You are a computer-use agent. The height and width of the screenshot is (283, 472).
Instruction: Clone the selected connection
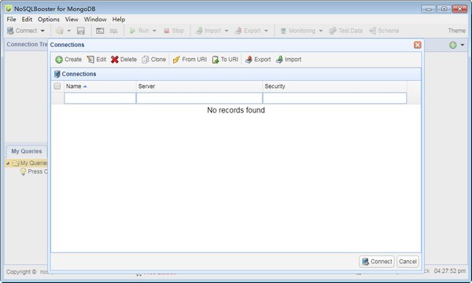154,60
